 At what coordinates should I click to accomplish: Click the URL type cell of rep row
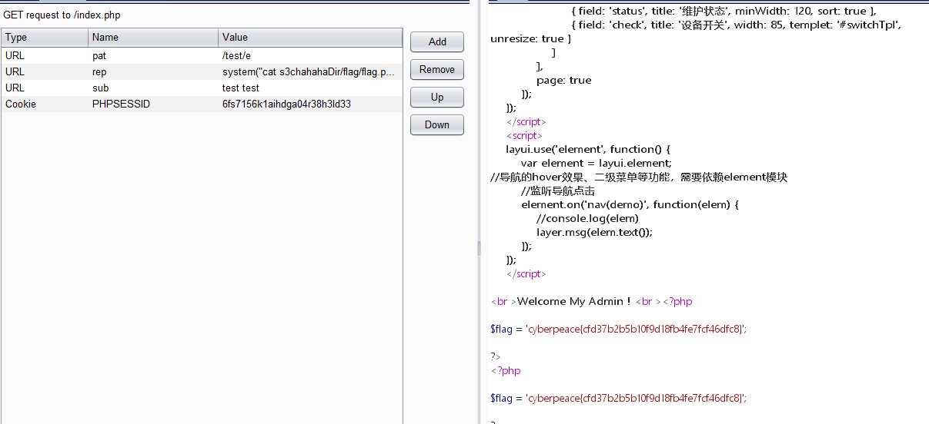click(45, 71)
